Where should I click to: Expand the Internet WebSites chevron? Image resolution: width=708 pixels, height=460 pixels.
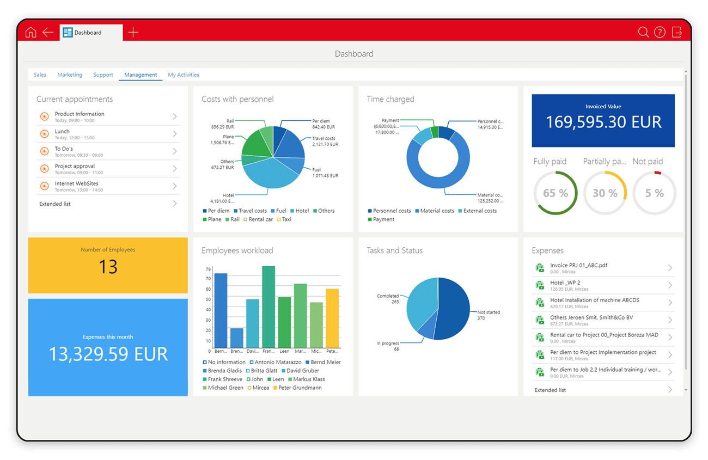tap(175, 186)
